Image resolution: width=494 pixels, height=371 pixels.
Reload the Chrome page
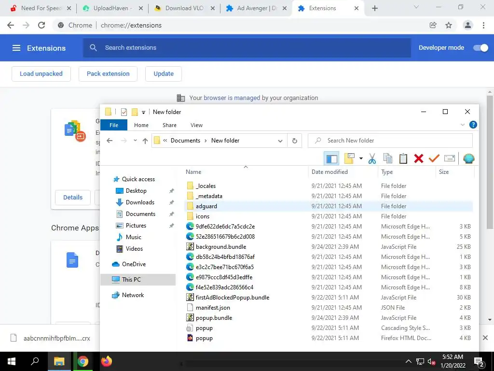(41, 25)
